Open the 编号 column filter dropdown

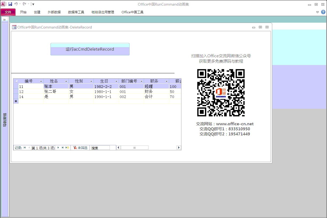point(41,81)
